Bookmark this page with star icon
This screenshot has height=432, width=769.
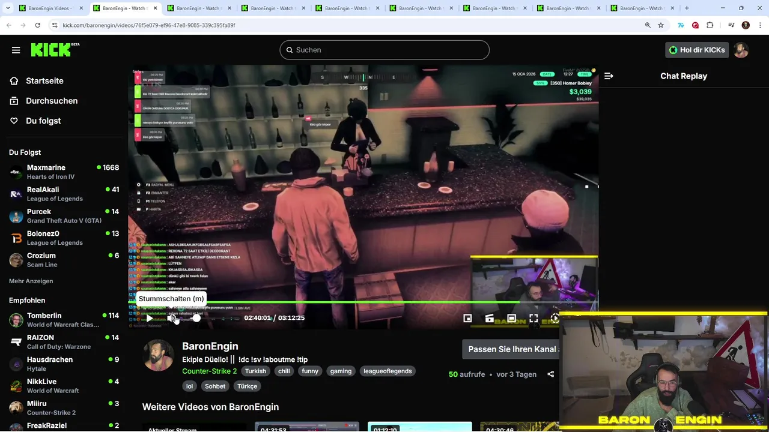[x=661, y=25]
